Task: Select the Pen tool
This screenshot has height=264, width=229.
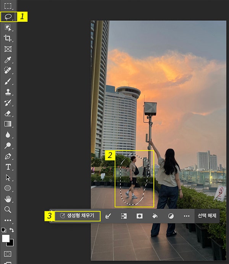Action: coord(8,156)
